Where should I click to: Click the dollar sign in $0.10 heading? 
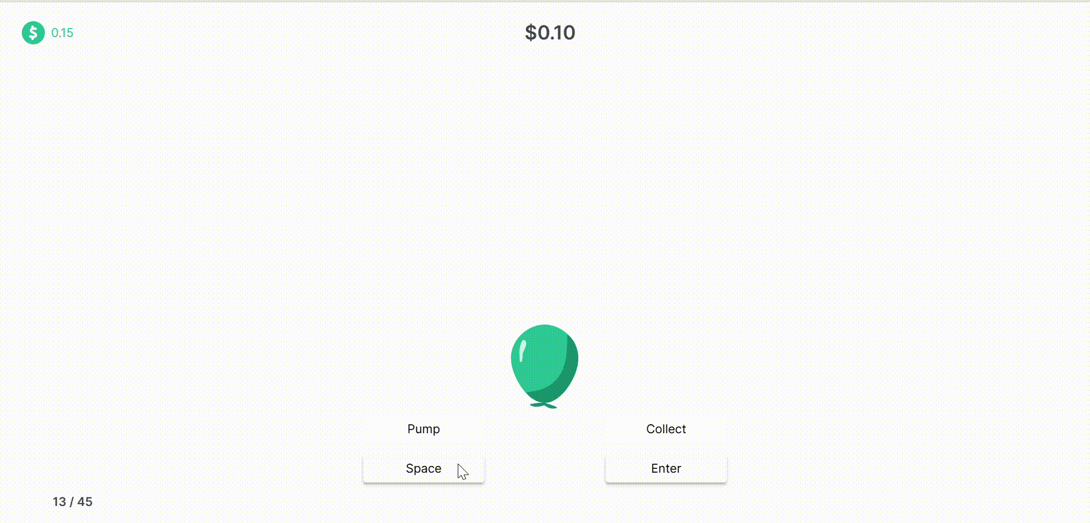click(531, 32)
